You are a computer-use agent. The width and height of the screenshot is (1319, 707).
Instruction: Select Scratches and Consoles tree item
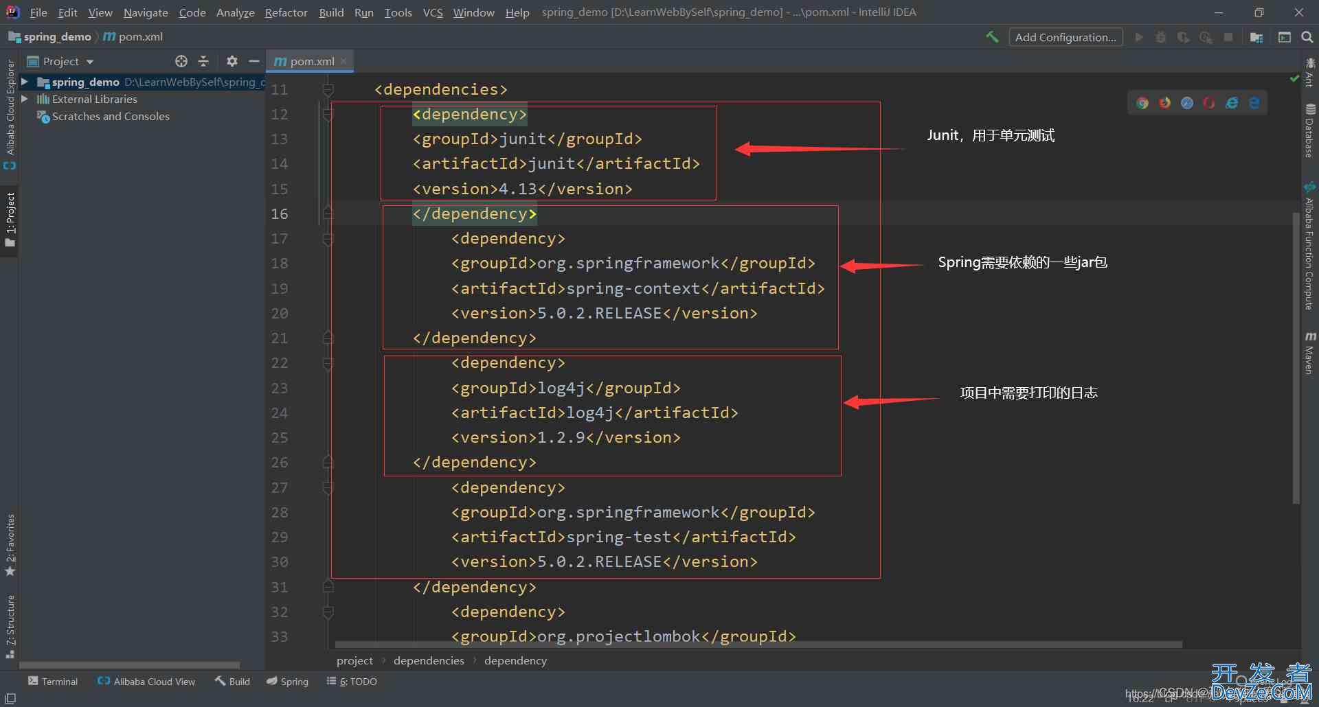103,116
